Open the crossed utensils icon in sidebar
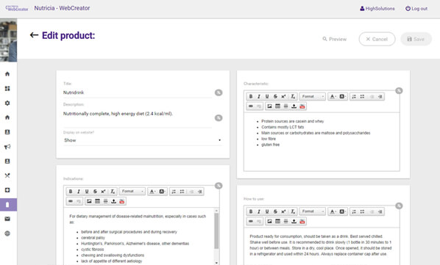 (7, 175)
